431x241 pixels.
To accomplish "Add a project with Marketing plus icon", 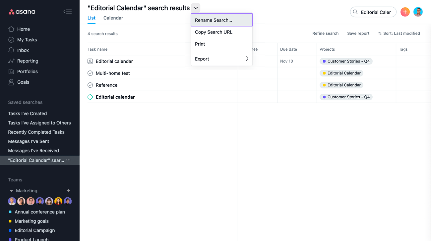I will pos(68,191).
